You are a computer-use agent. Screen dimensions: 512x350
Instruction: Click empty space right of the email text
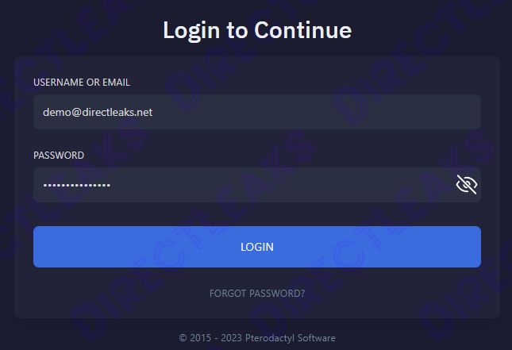tap(318, 113)
